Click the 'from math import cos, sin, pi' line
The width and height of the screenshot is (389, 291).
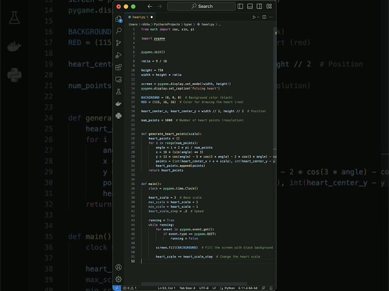[x=168, y=29]
